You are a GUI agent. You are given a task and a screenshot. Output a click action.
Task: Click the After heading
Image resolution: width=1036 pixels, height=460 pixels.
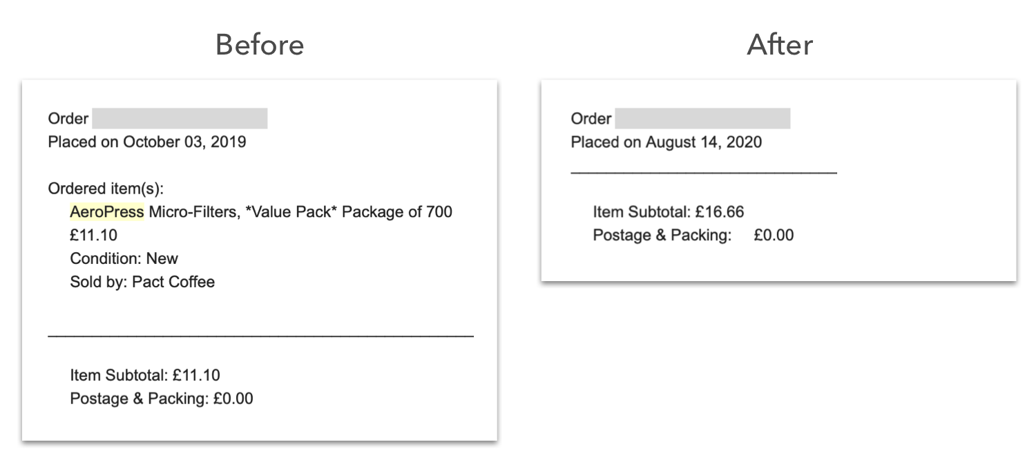click(780, 45)
